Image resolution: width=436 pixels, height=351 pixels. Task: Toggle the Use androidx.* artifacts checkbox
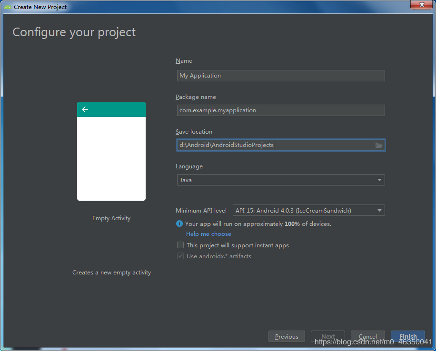(180, 255)
